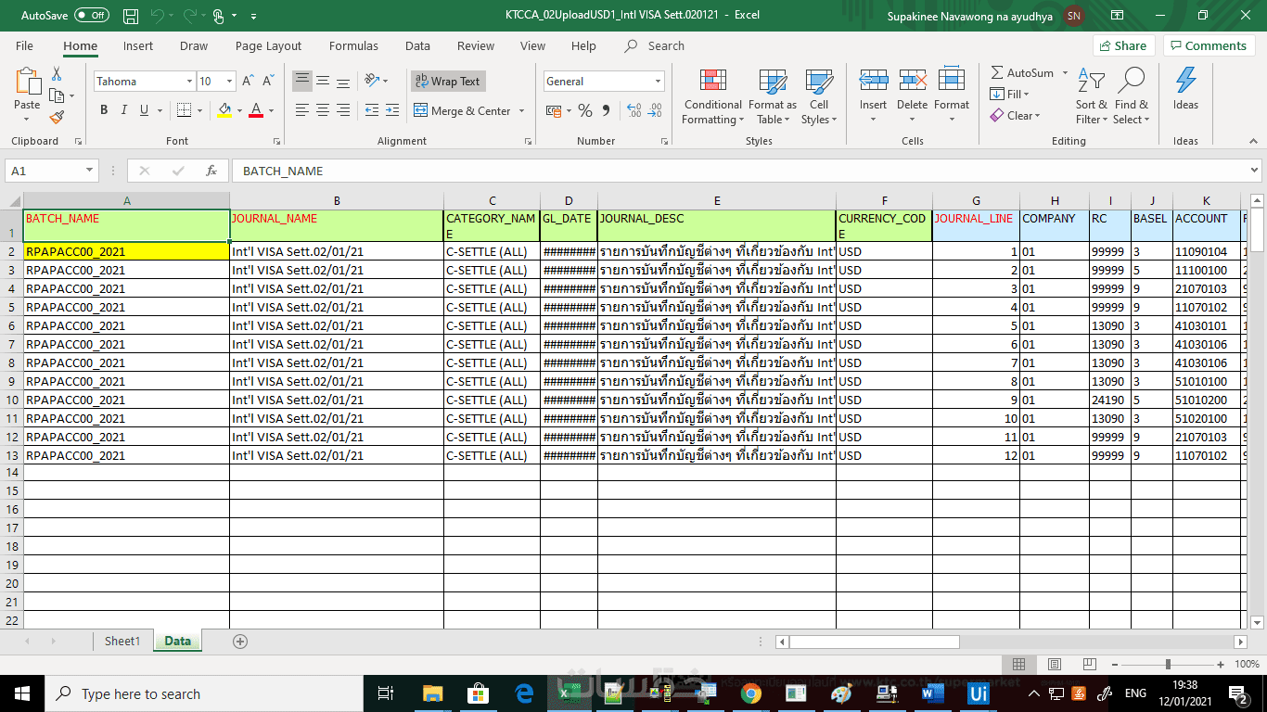This screenshot has width=1267, height=712.
Task: Add a new sheet with plus button
Action: [240, 642]
